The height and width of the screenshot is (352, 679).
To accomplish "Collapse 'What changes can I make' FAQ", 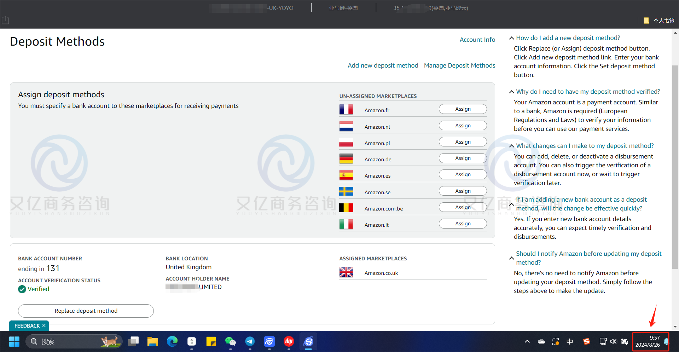I will tap(511, 146).
